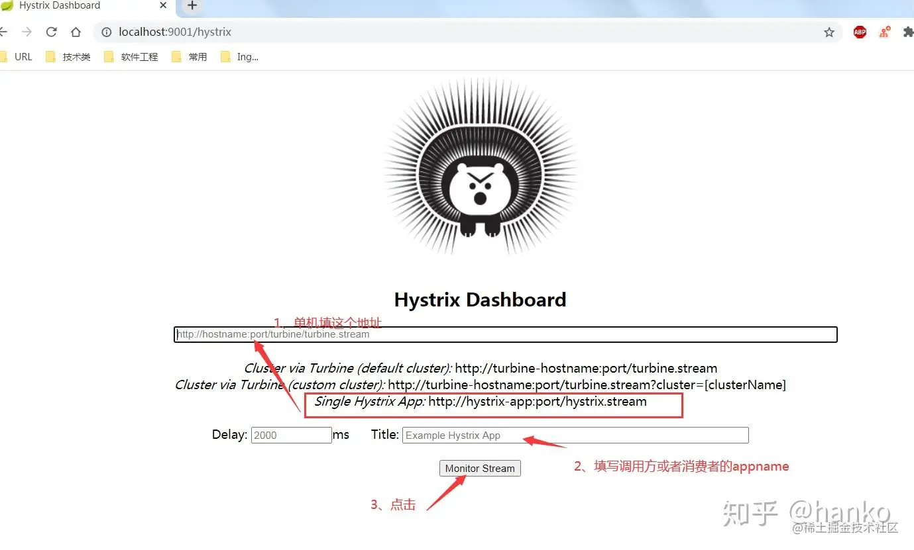The height and width of the screenshot is (550, 914).
Task: Click the Title label
Action: (385, 435)
